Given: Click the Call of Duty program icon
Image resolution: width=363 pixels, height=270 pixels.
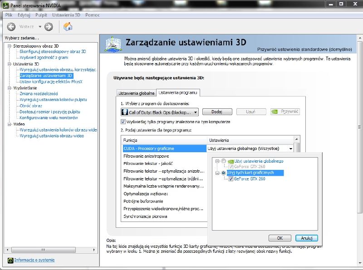Looking at the screenshot, I should 125,112.
